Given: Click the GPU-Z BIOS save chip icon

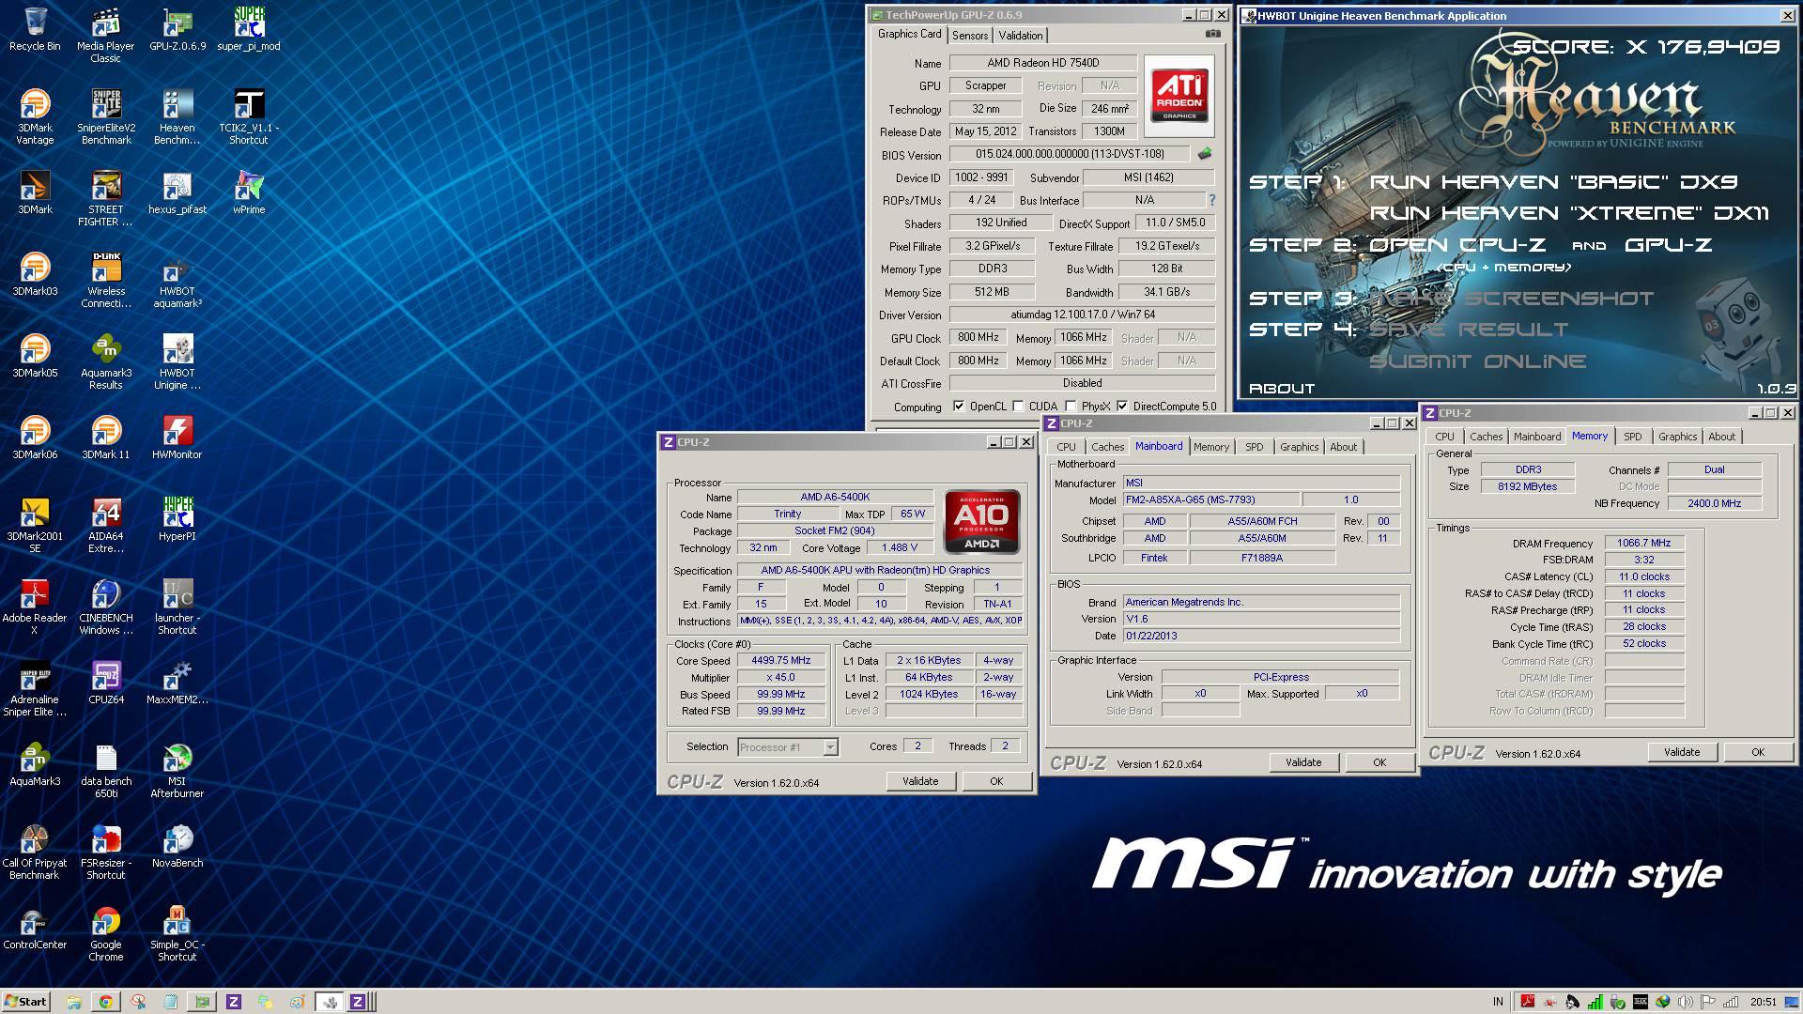Looking at the screenshot, I should [x=1205, y=154].
